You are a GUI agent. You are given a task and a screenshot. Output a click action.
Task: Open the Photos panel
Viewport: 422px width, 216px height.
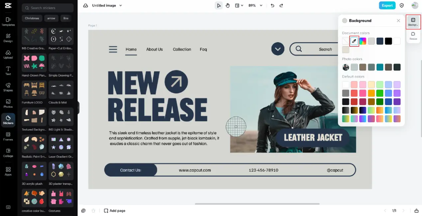coord(8,104)
